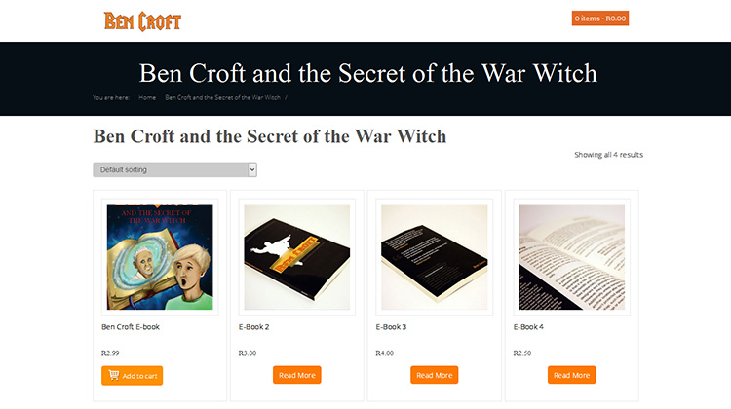Screen dimensions: 731x409
Task: Click the shopping cart icon on Add to cart
Action: click(x=114, y=375)
